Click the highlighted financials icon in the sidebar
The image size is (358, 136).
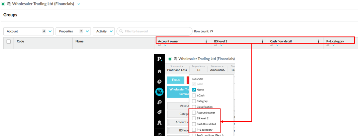(x=159, y=92)
